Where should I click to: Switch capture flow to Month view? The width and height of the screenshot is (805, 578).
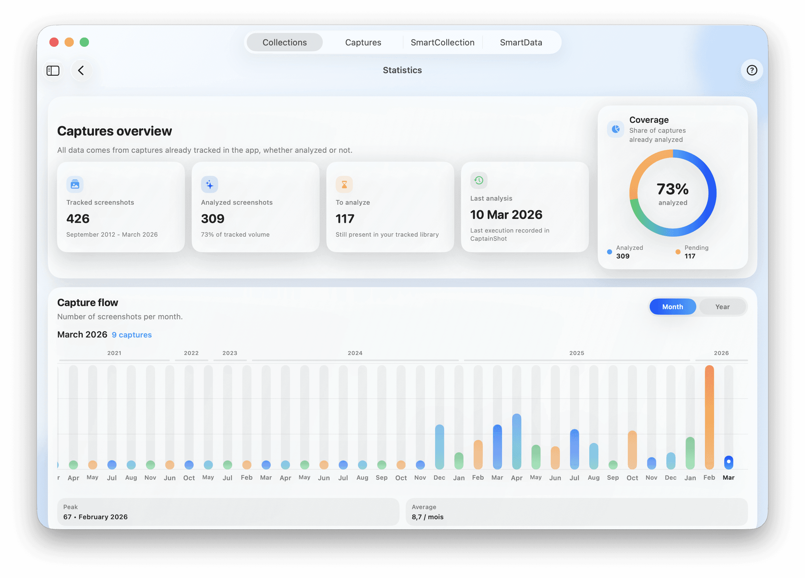click(672, 307)
